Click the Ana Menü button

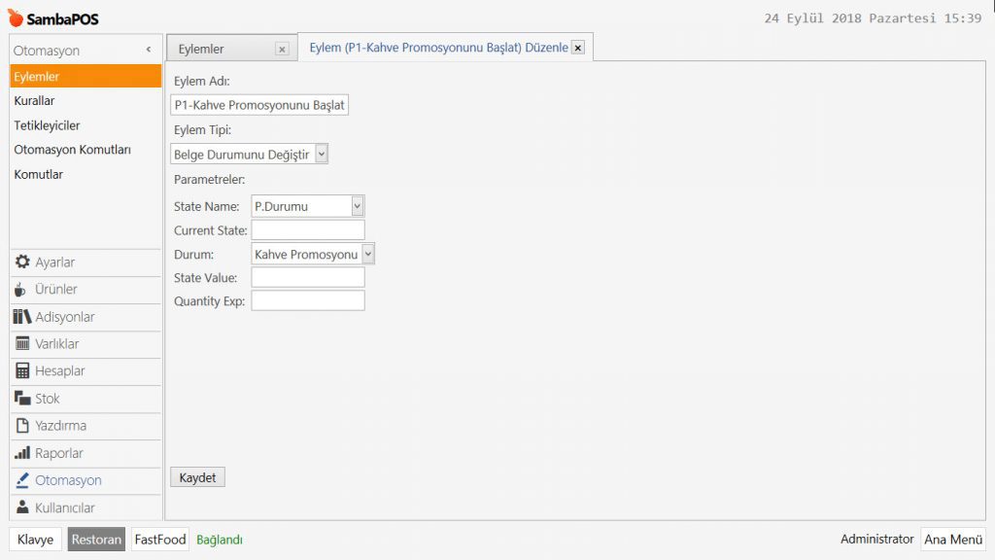952,540
